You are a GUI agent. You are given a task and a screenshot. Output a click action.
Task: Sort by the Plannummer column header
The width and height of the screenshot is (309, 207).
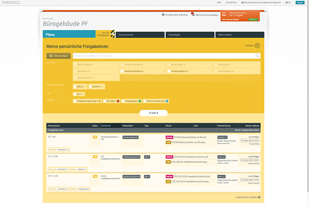[55, 126]
